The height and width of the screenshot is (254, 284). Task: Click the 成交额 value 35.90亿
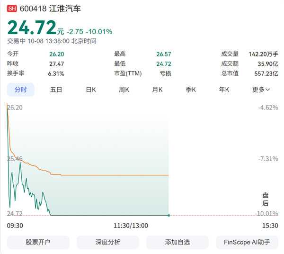pyautogui.click(x=268, y=64)
